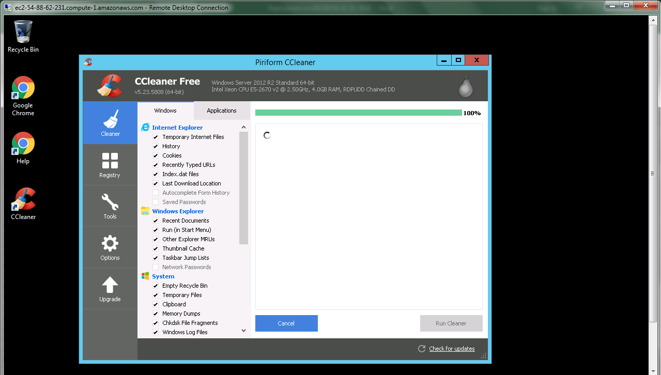
Task: Open the Cleaner section in sidebar
Action: point(110,123)
